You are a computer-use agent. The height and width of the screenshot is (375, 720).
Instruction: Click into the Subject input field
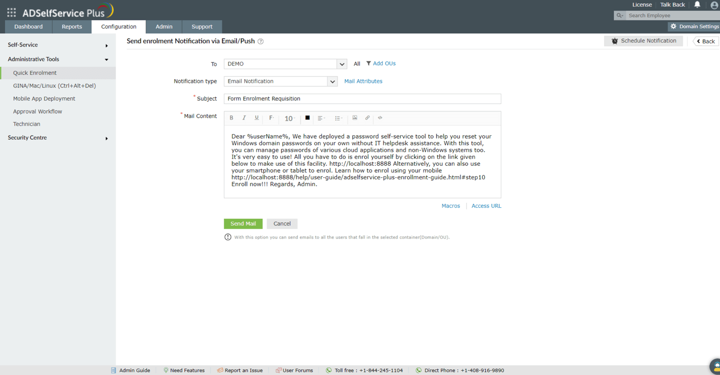tap(362, 99)
